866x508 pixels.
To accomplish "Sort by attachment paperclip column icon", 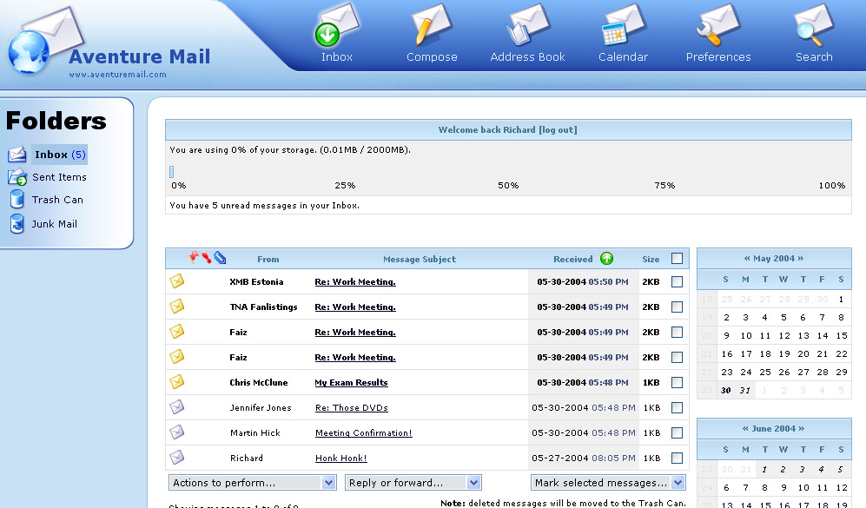I will [220, 258].
